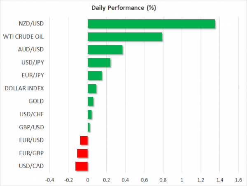The image size is (247, 186).
Task: Click the Gold performance bar
Action: 91,101
